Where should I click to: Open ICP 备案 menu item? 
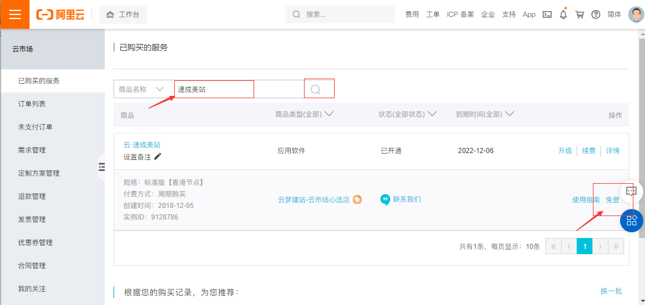click(460, 14)
